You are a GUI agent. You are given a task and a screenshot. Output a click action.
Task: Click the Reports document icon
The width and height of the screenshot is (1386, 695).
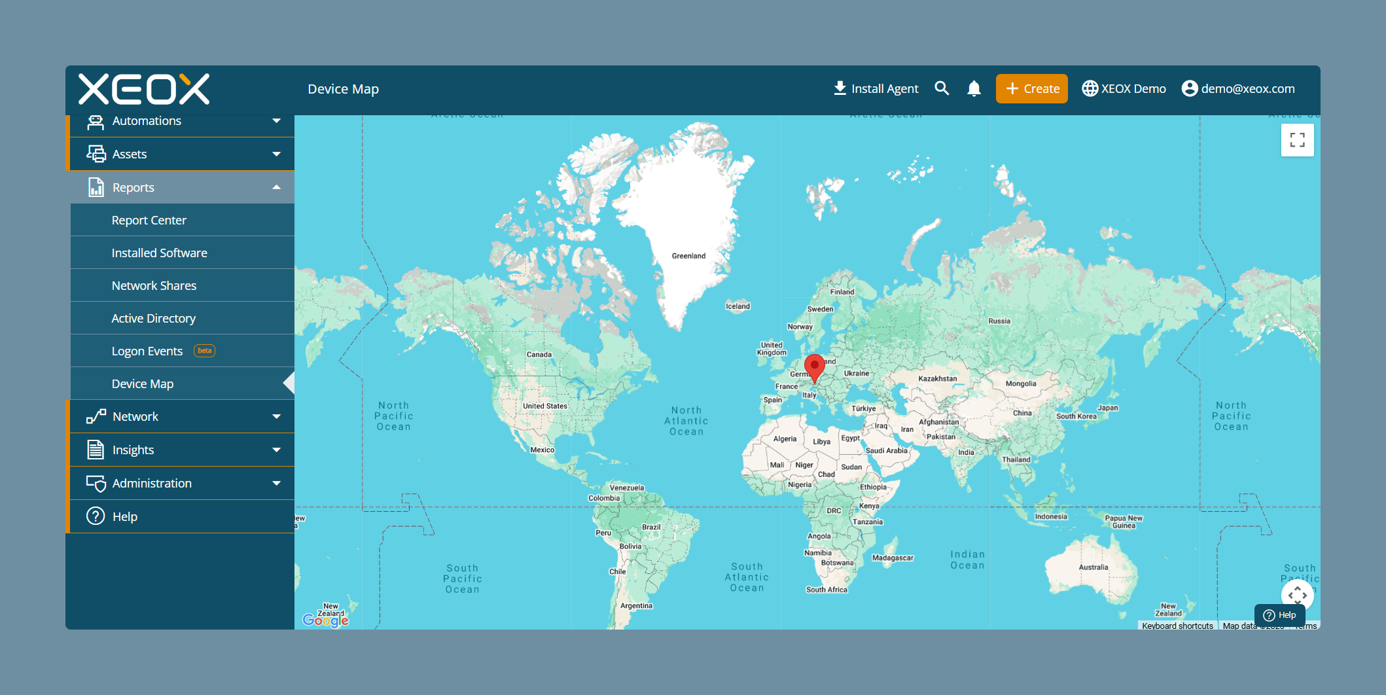[96, 187]
